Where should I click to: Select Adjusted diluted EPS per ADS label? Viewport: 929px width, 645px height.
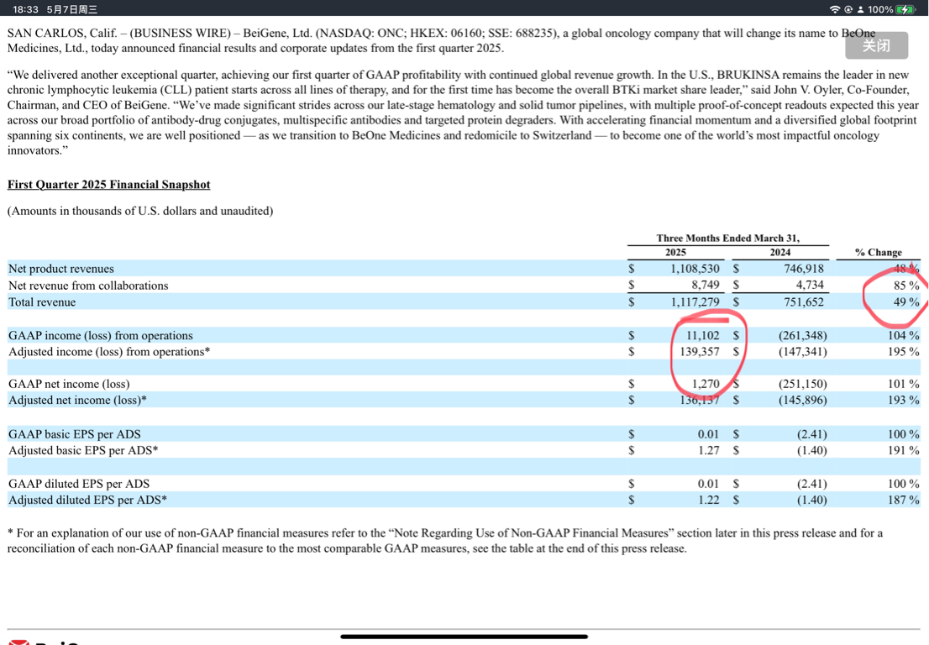(87, 500)
